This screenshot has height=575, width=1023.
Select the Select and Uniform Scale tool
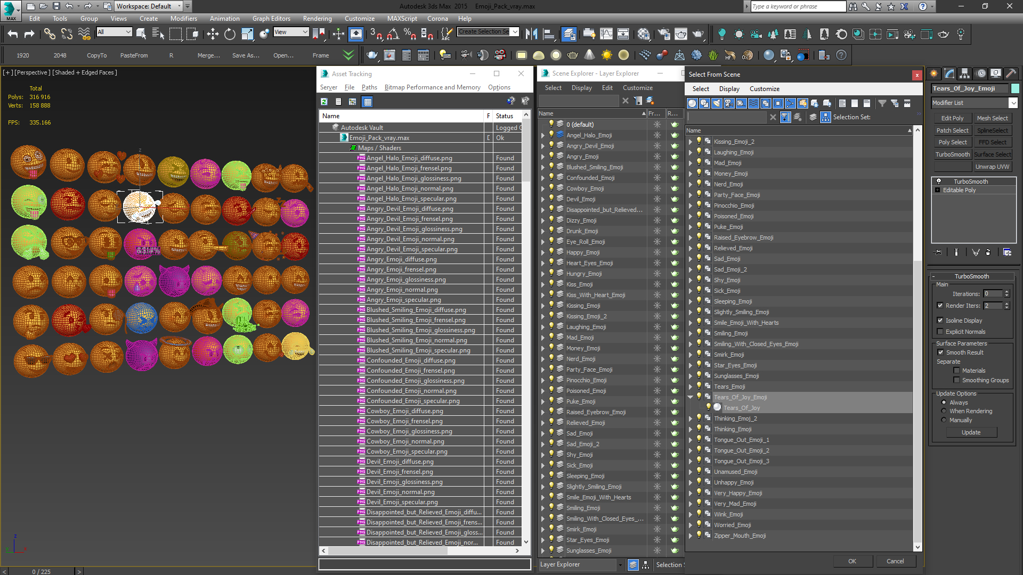(x=247, y=34)
